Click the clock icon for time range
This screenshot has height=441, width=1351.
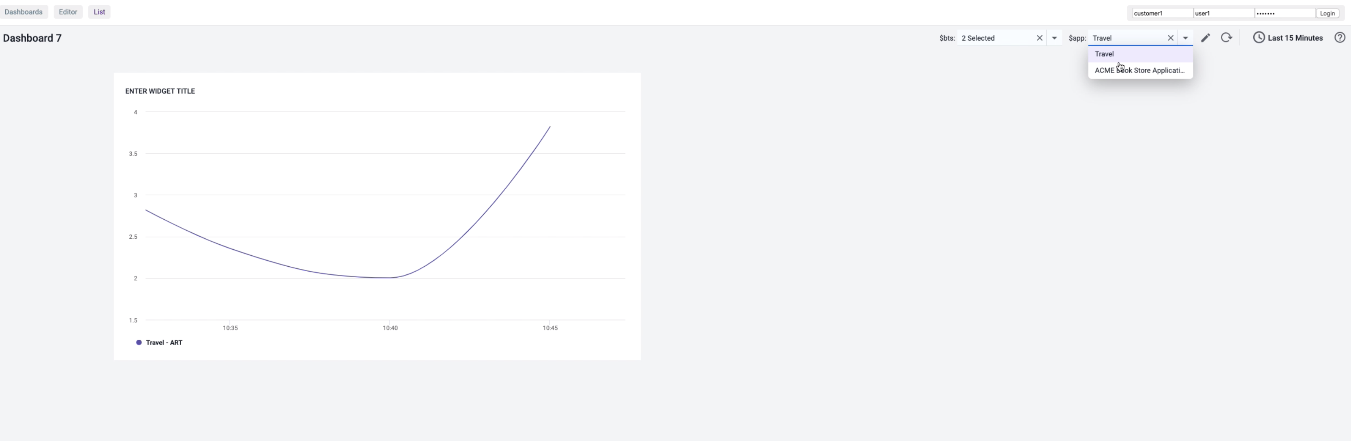point(1259,38)
